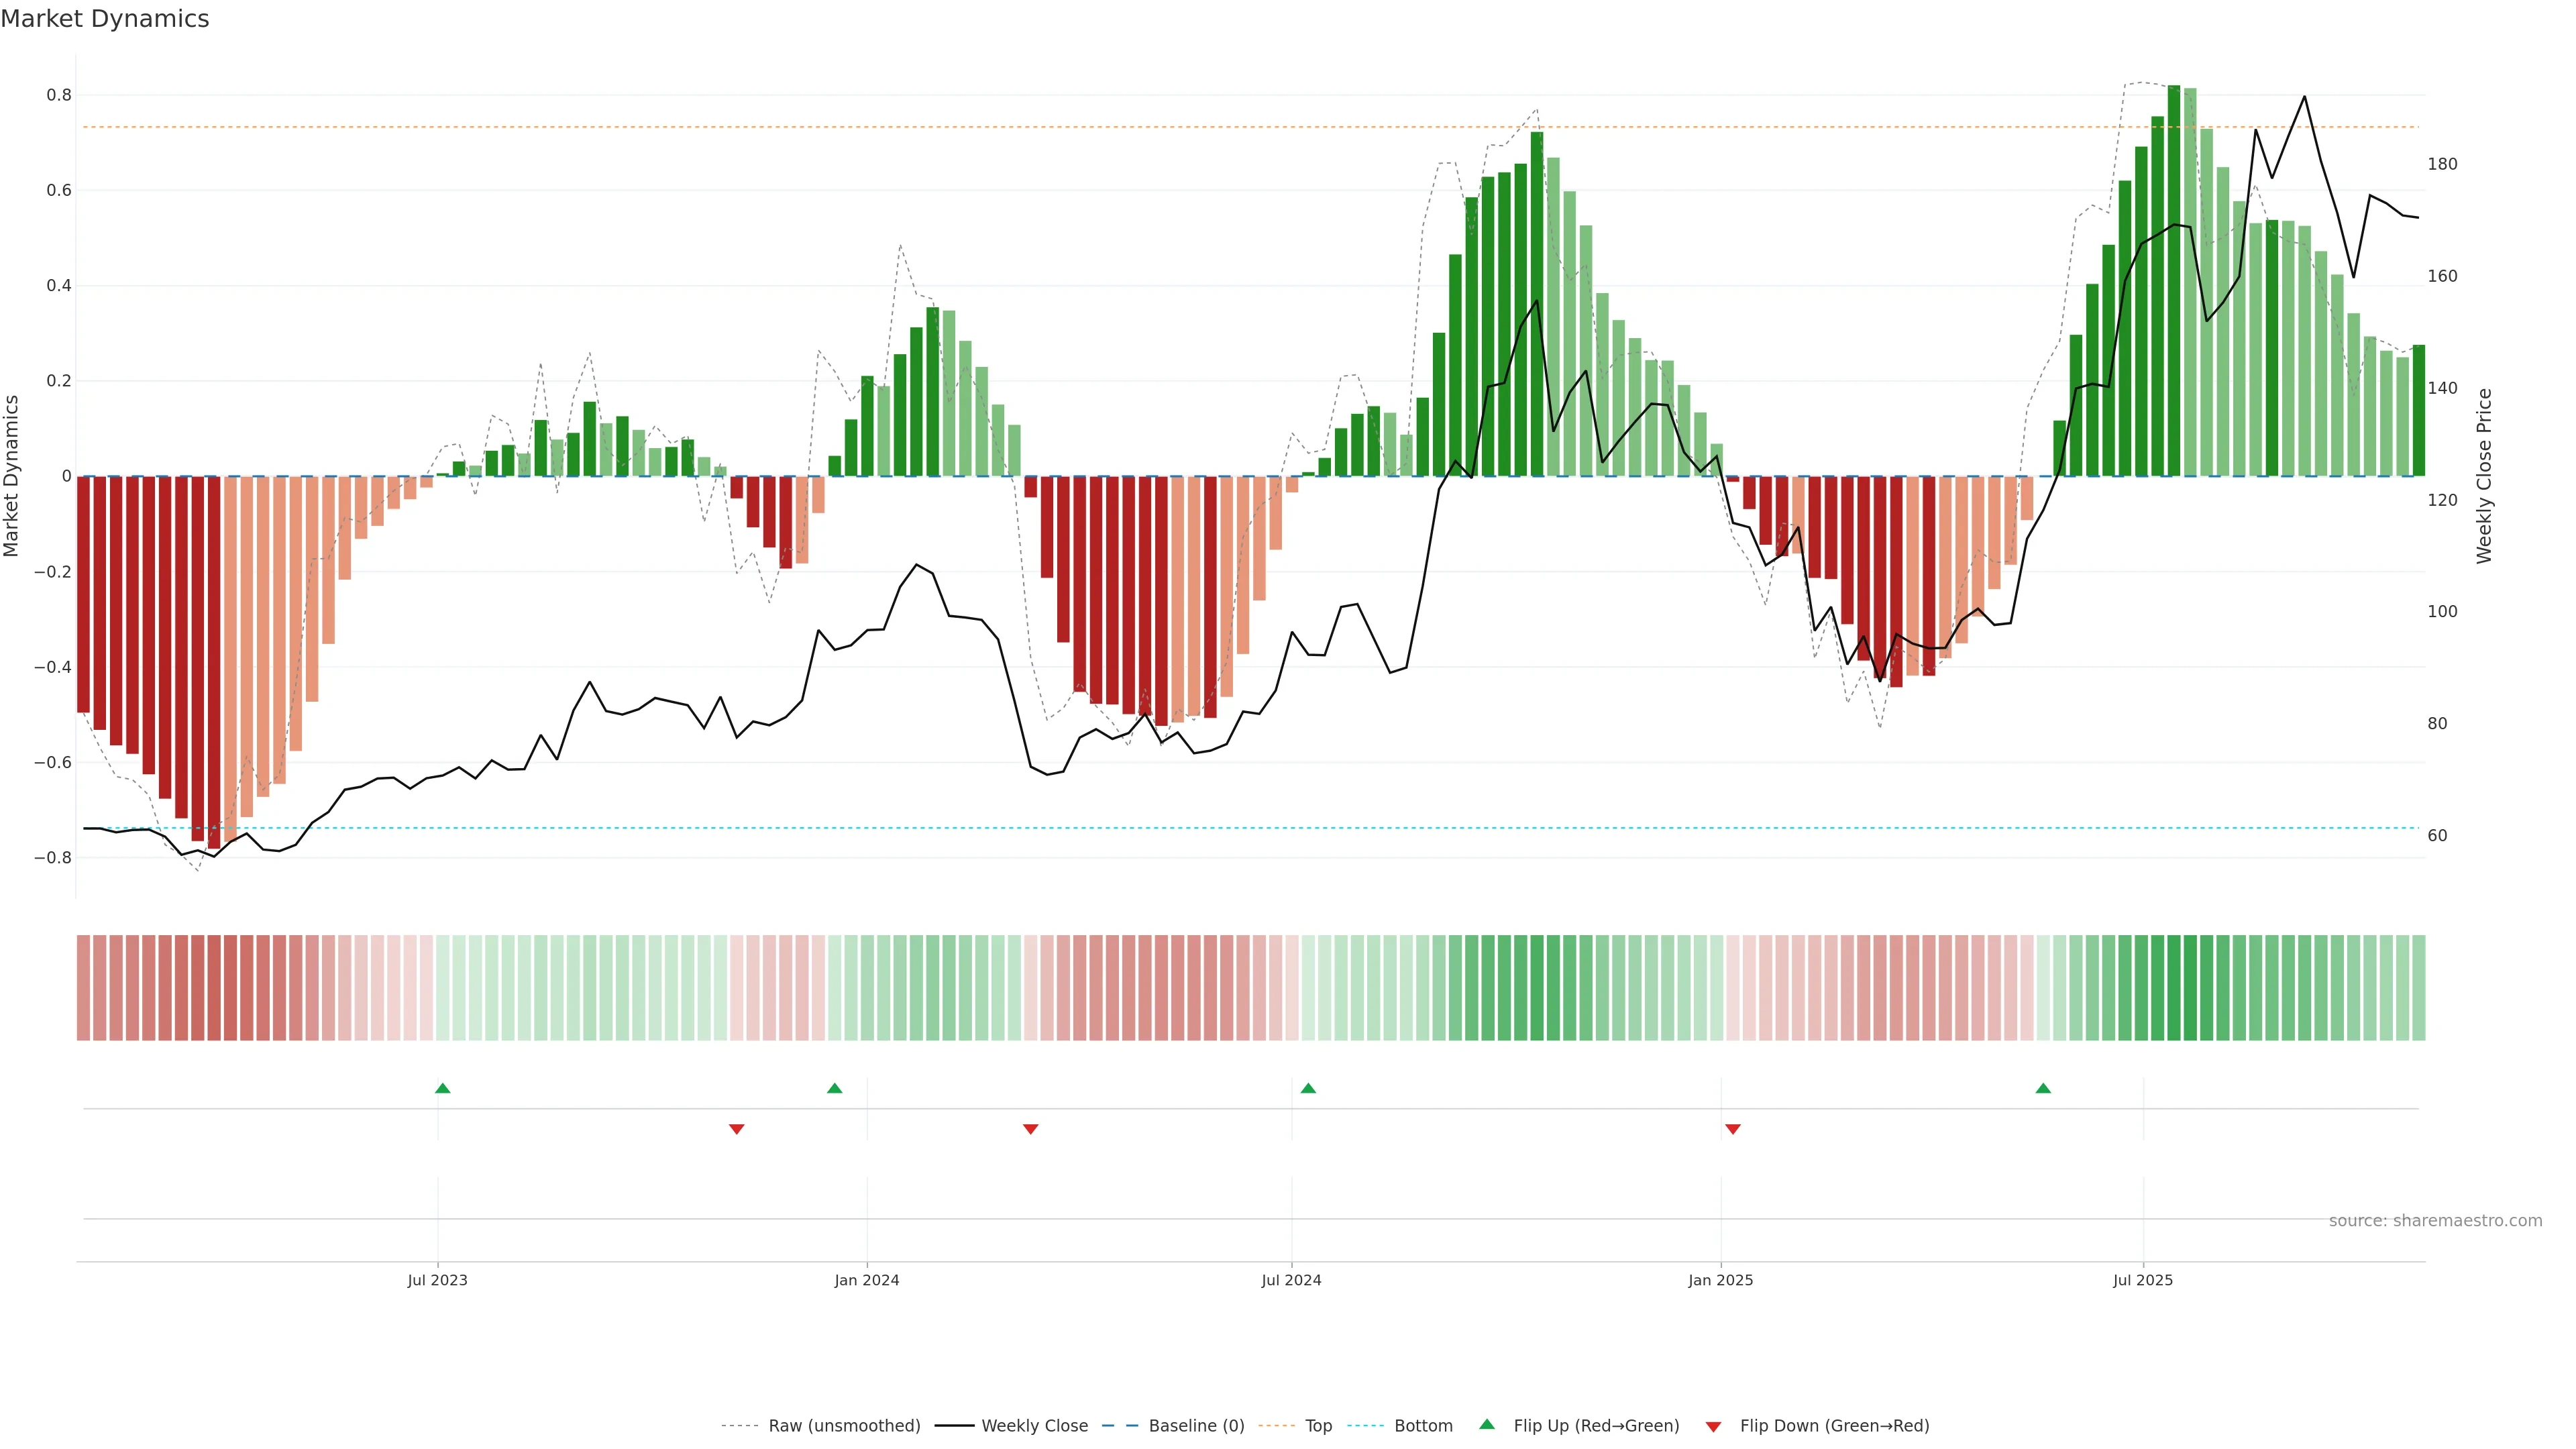
Task: Toggle Weekly Close legend entry
Action: point(1034,1426)
